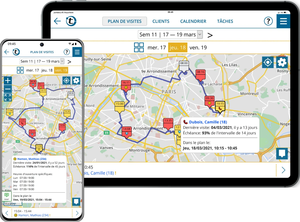Screen dimensions: 300x222
Task: Switch to CALENDRIER tab on tablet
Action: point(193,21)
